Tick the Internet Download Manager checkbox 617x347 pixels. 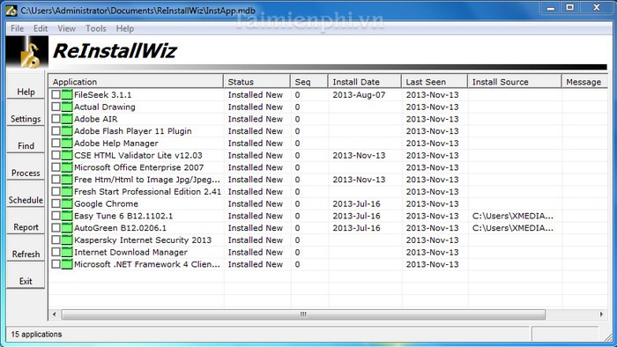point(56,252)
